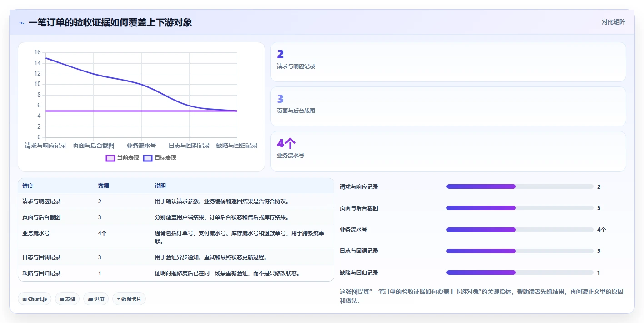
Task: Click the 日志与回调记录 progress bar
Action: (x=520, y=251)
